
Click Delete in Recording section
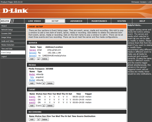click(x=45, y=120)
